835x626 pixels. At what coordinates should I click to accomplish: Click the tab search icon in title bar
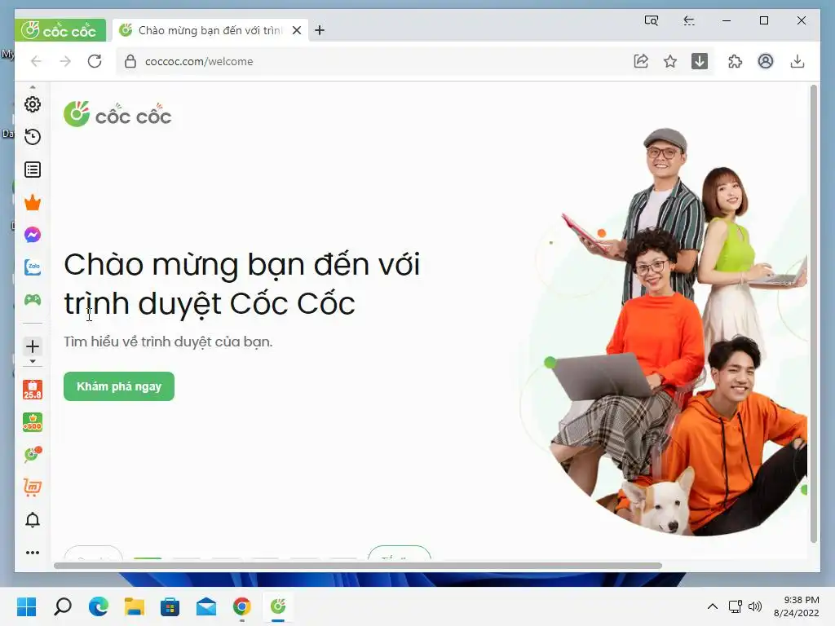tap(652, 20)
